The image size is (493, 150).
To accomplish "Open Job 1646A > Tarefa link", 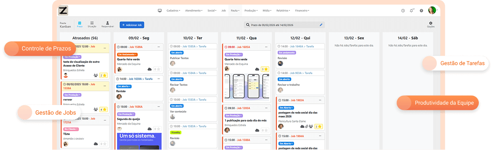I will pos(302,46).
